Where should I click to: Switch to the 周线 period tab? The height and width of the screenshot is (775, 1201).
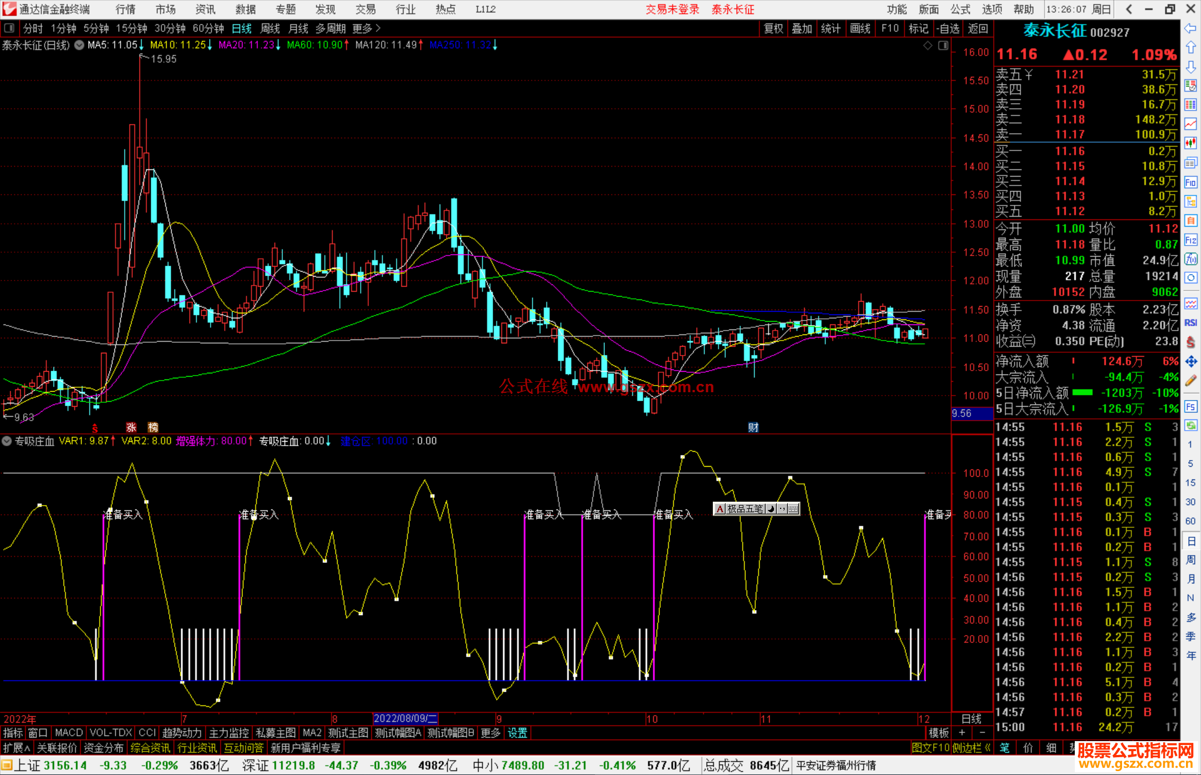[270, 28]
